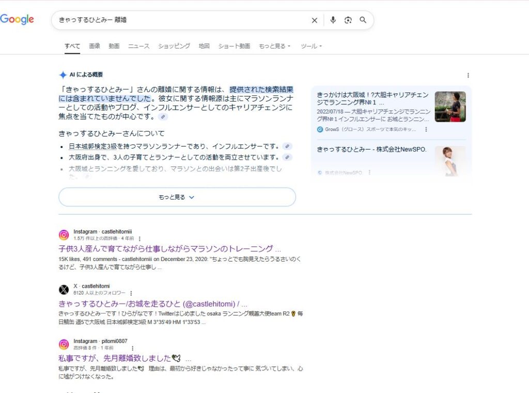Open the three-dot menu for castlehitomiii result
This screenshot has width=529, height=393.
click(139, 238)
